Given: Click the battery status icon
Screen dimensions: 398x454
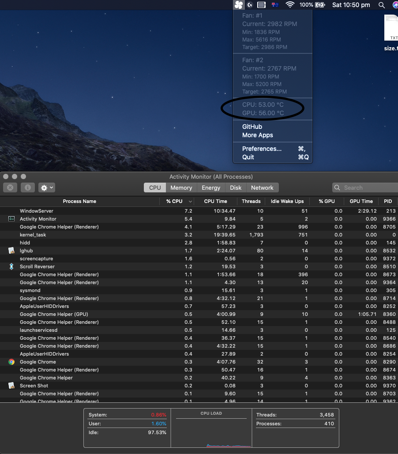Looking at the screenshot, I should pyautogui.click(x=320, y=4).
